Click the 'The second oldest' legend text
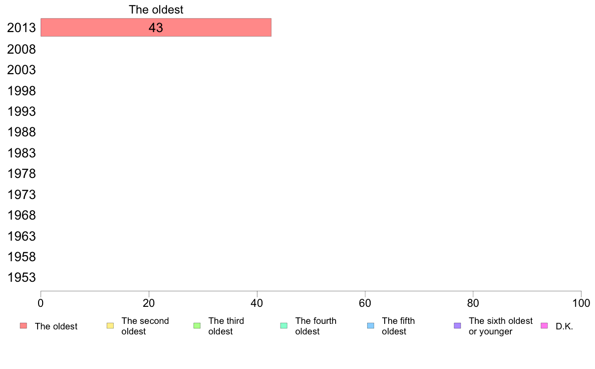 click(145, 326)
